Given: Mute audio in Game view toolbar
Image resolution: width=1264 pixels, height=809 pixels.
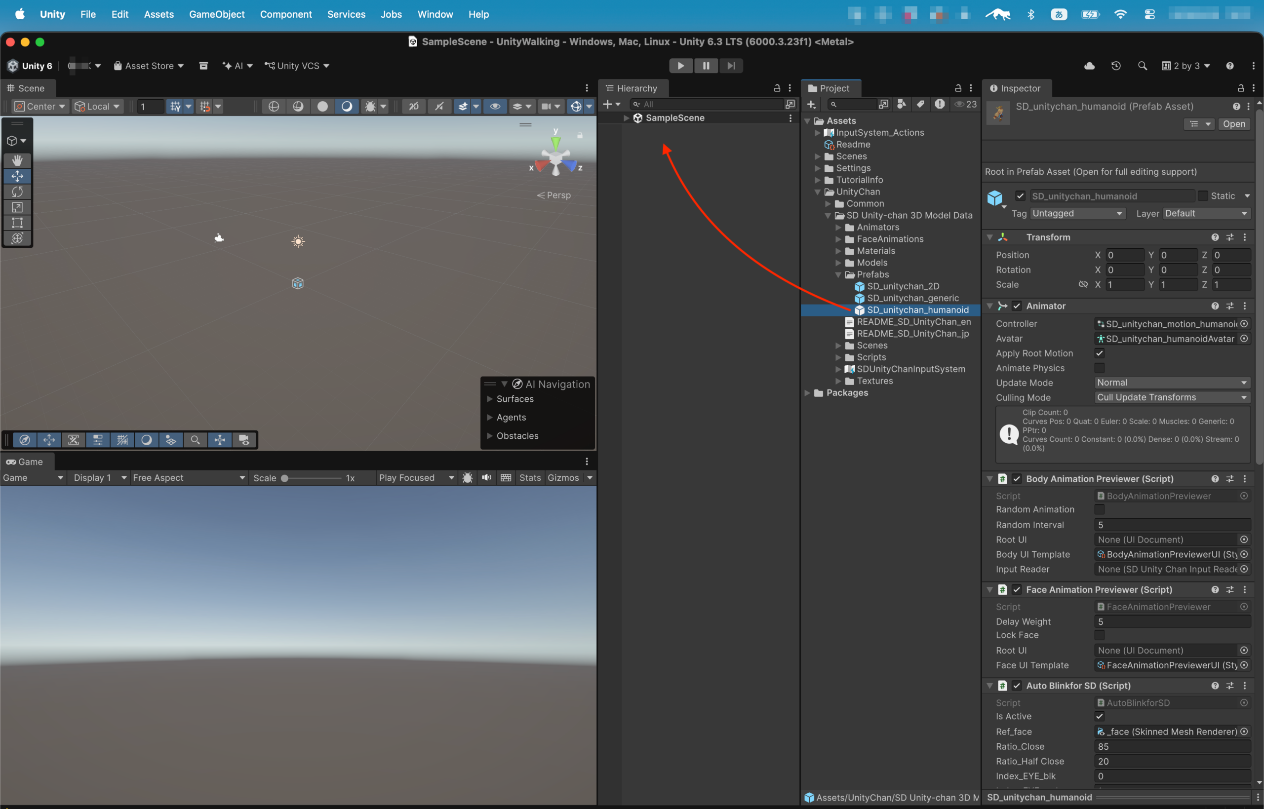Looking at the screenshot, I should (487, 477).
